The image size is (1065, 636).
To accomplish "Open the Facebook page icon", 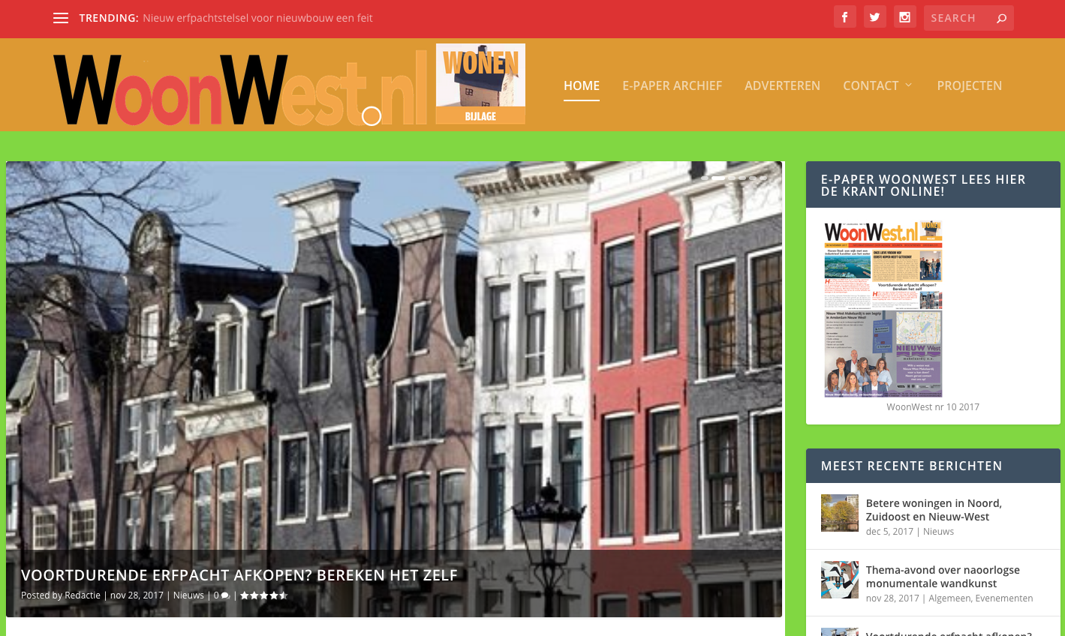I will pos(844,17).
